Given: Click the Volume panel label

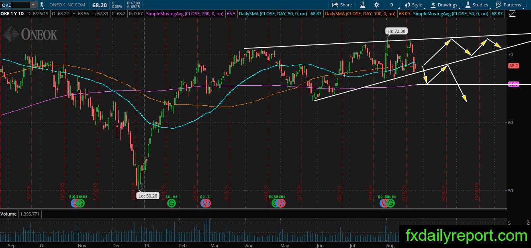Looking at the screenshot, I should tap(8, 214).
